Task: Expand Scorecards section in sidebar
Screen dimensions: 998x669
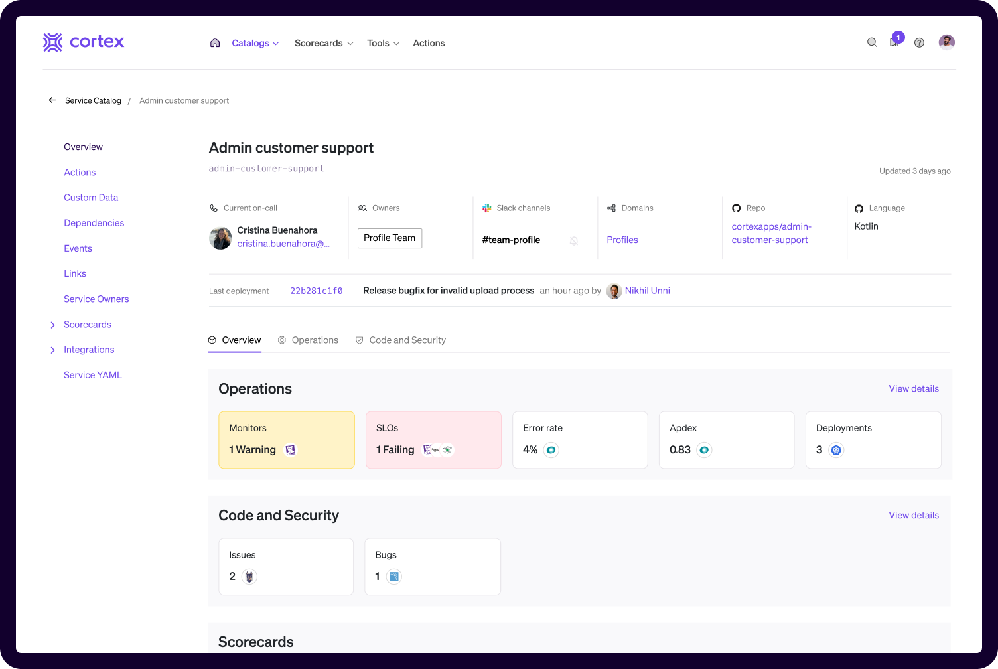Action: pos(53,325)
